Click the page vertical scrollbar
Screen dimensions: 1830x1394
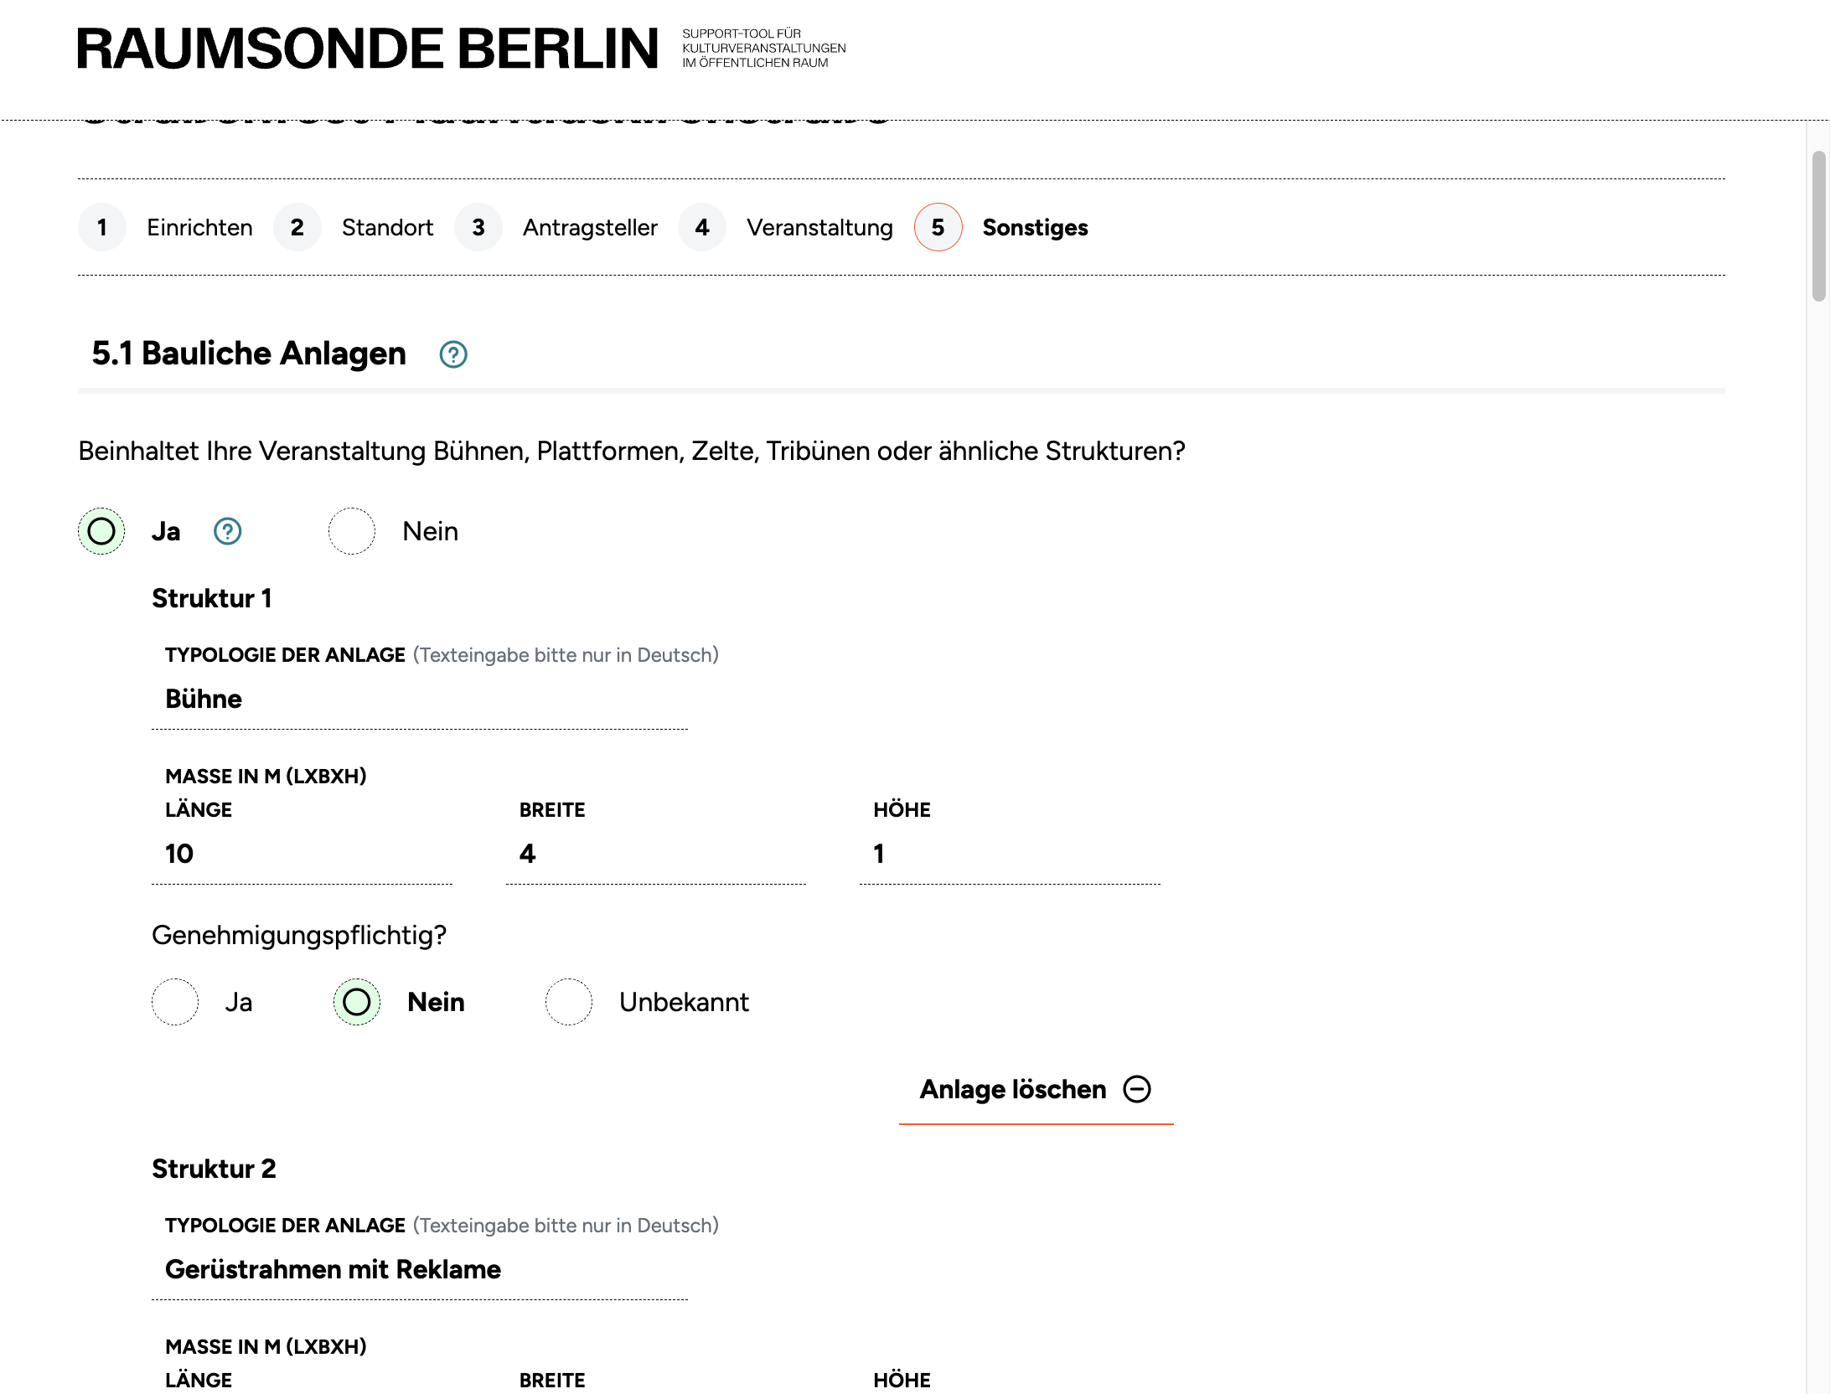[x=1818, y=226]
